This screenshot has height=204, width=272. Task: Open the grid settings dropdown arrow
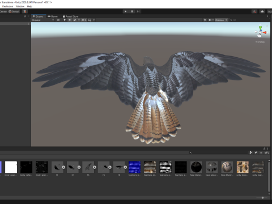point(94,20)
